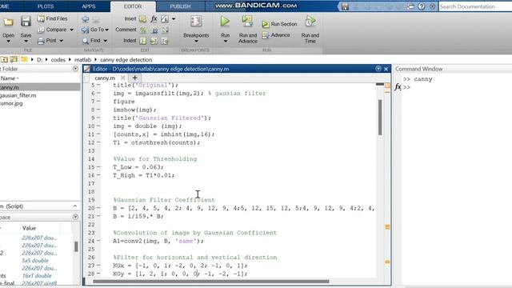Viewport: 512px width, 288px height.
Task: Click the 'codes' folder in address bar
Action: pos(58,60)
